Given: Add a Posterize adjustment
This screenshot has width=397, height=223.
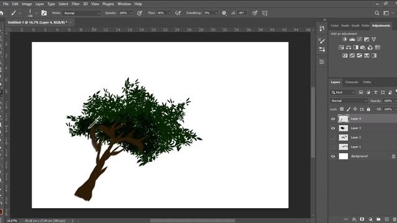Looking at the screenshot, I should (x=352, y=55).
